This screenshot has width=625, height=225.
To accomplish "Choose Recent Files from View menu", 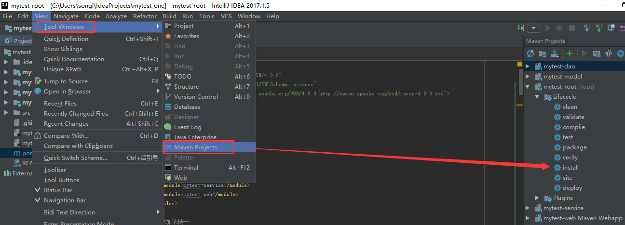I will (97, 104).
